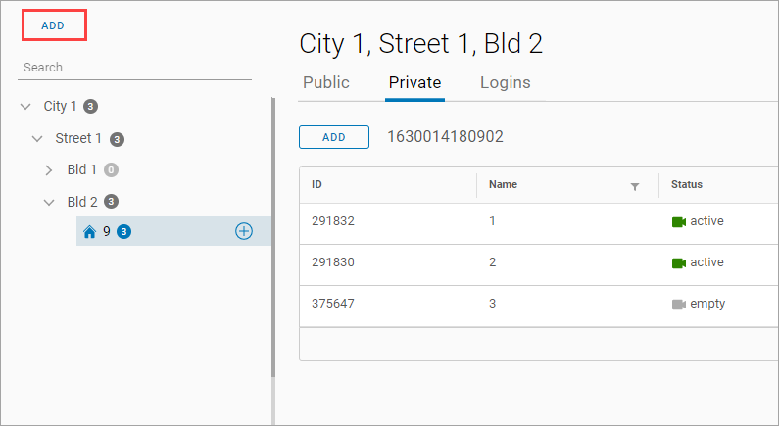The image size is (779, 426).
Task: Click green camera icon for ID 291830
Action: 678,262
